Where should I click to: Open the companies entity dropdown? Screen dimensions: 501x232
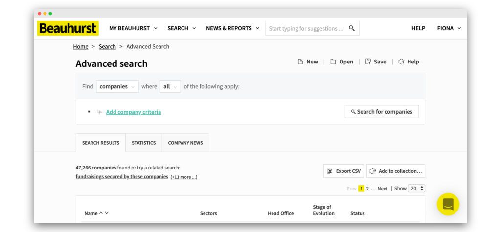tap(117, 86)
